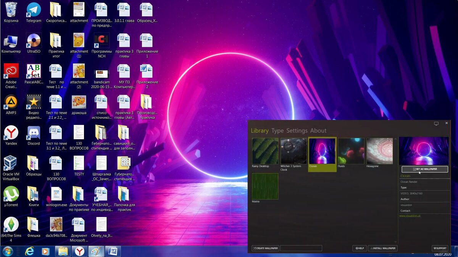Switch to the Type tab

pyautogui.click(x=277, y=131)
